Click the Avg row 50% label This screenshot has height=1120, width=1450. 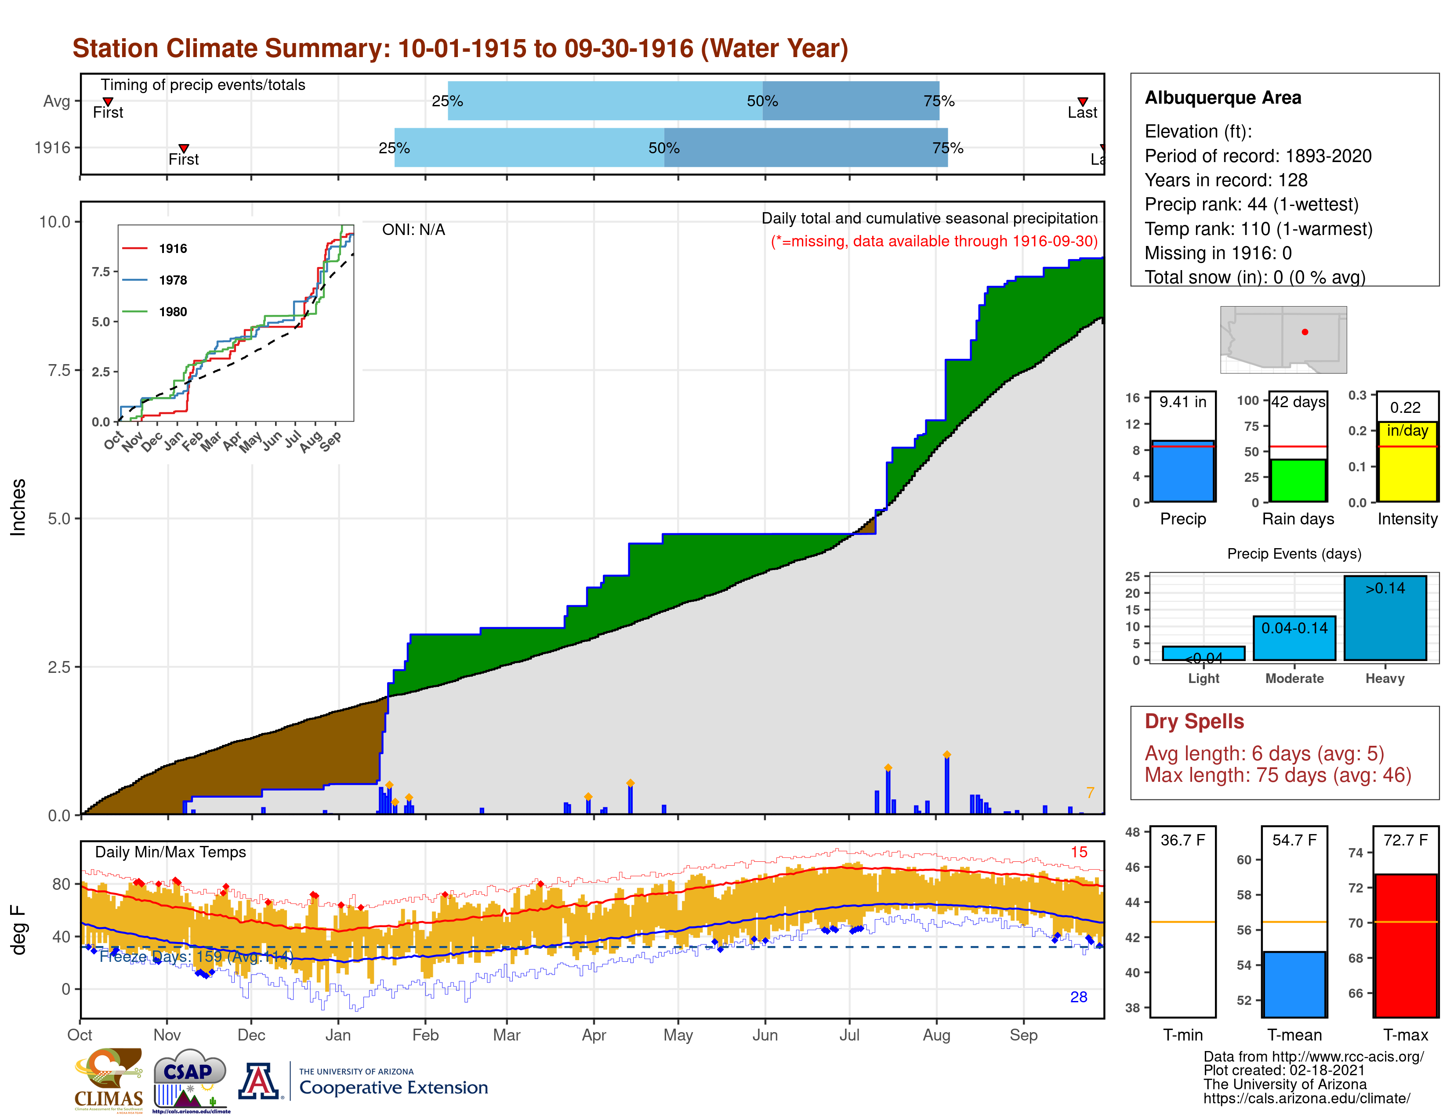[762, 101]
